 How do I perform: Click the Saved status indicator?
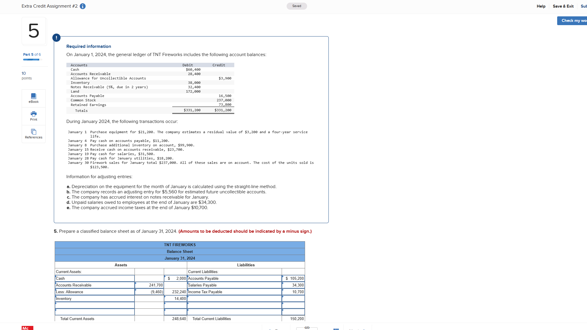(x=296, y=6)
